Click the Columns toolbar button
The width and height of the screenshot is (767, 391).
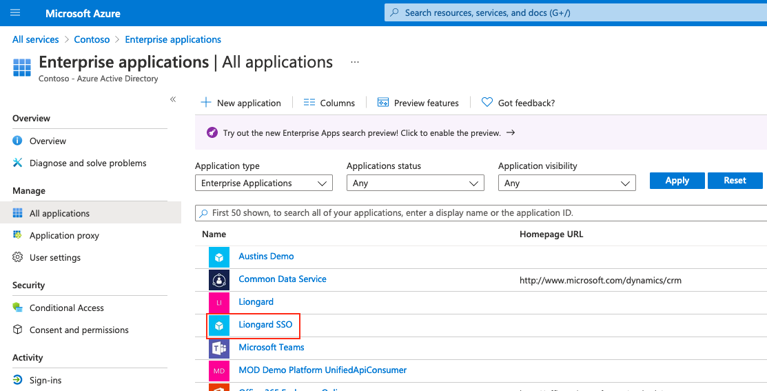(x=329, y=103)
